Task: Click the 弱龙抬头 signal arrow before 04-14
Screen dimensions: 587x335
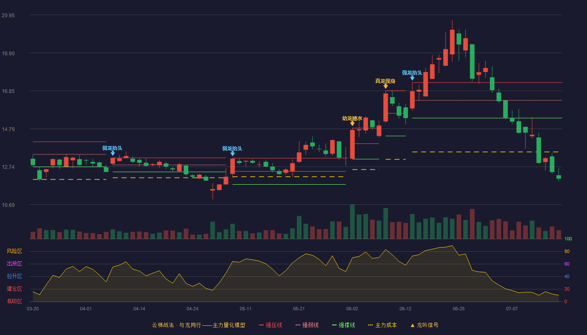Action: tap(113, 153)
